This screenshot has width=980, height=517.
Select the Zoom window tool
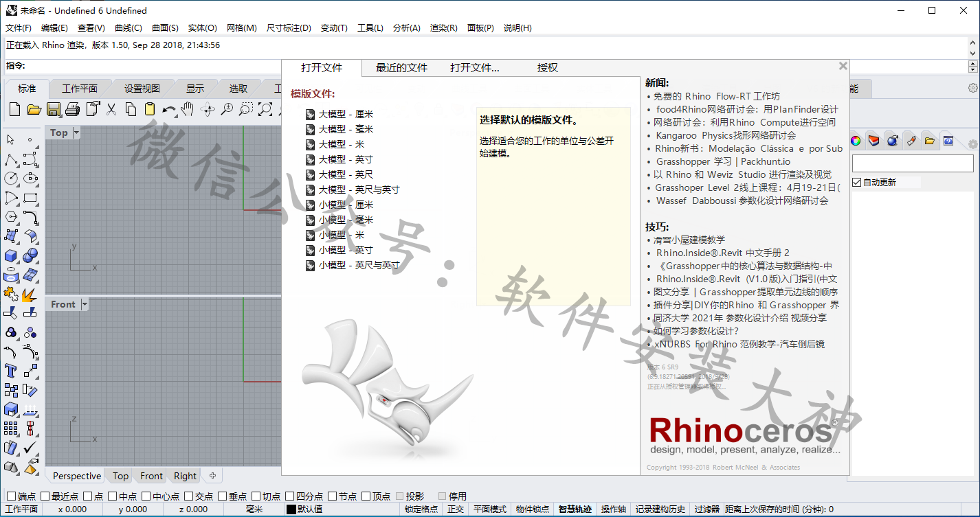point(246,109)
